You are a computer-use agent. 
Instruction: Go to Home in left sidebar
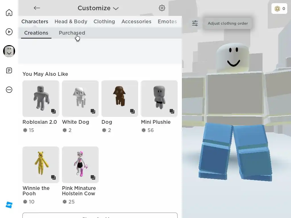click(x=9, y=12)
